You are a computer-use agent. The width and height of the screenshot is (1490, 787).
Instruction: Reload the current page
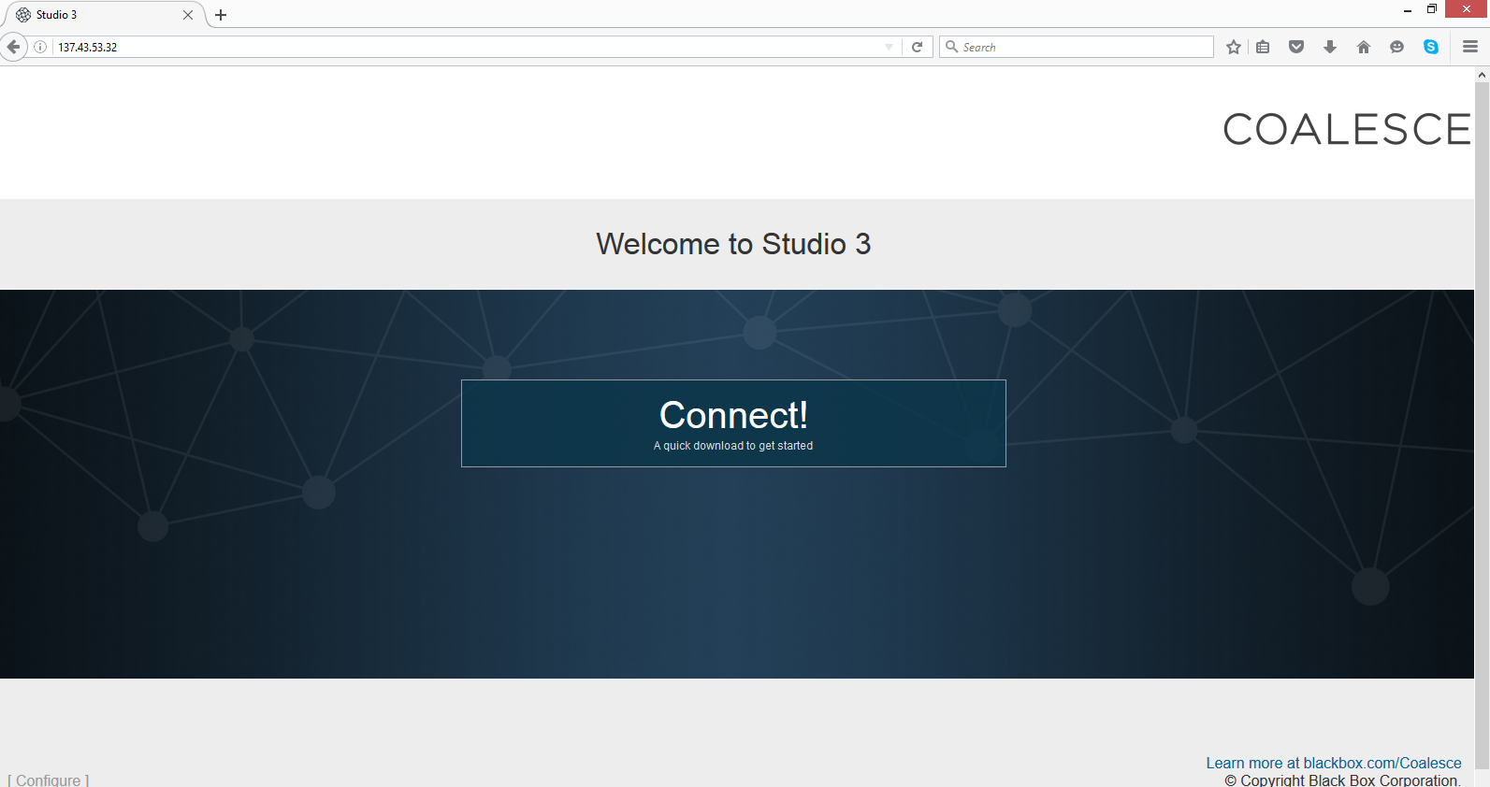tap(918, 47)
